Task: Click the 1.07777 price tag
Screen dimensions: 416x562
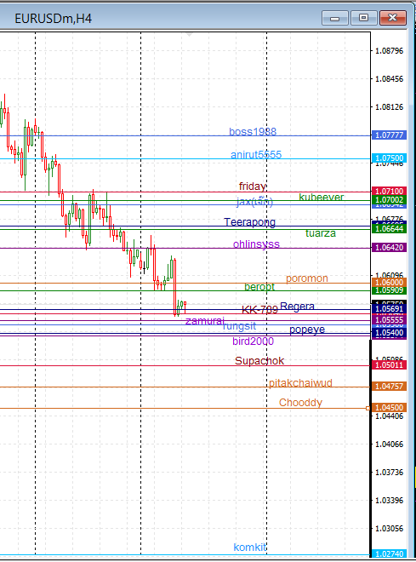Action: (x=389, y=135)
